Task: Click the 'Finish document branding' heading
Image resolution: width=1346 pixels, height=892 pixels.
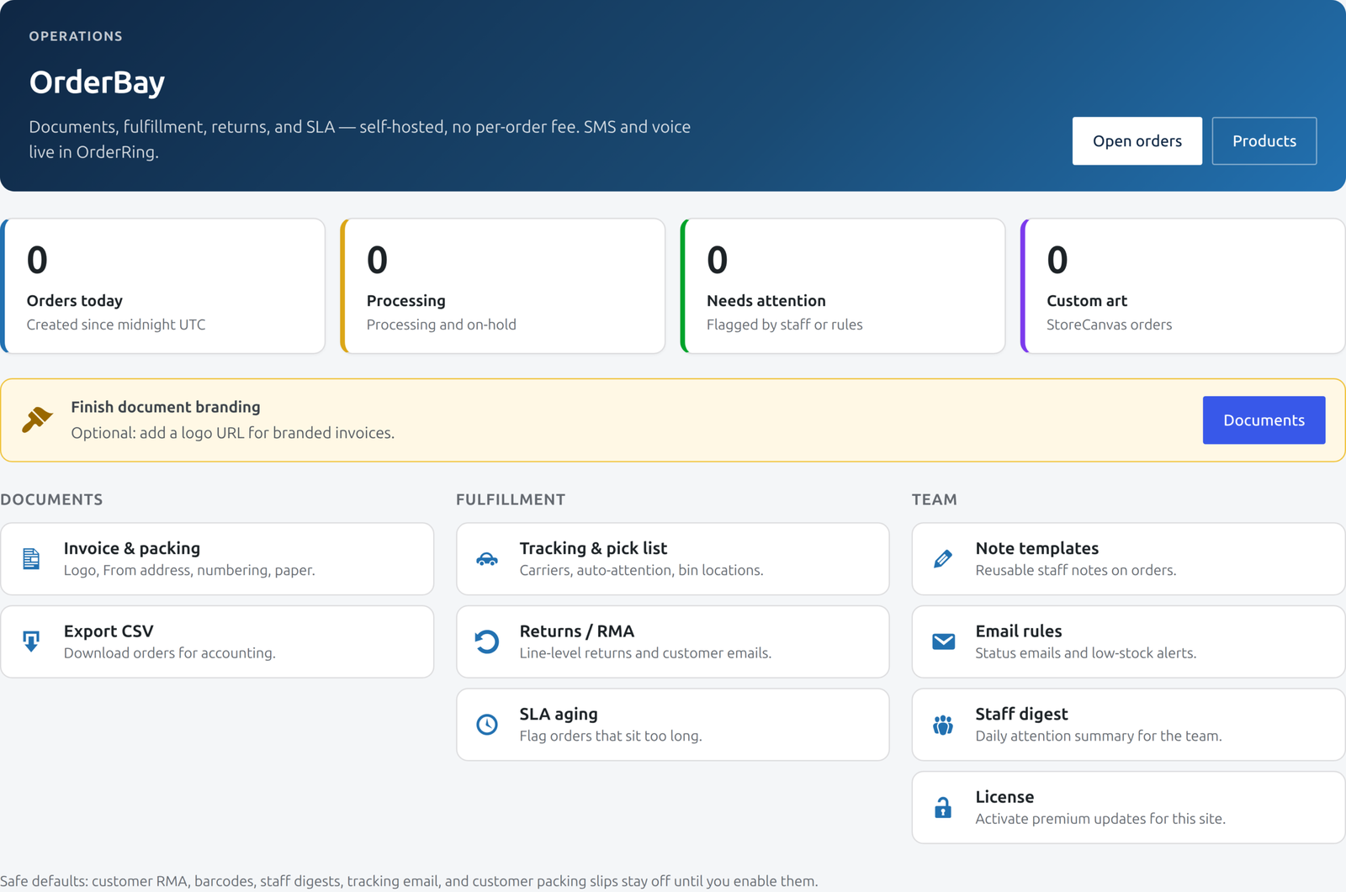Action: [x=166, y=407]
